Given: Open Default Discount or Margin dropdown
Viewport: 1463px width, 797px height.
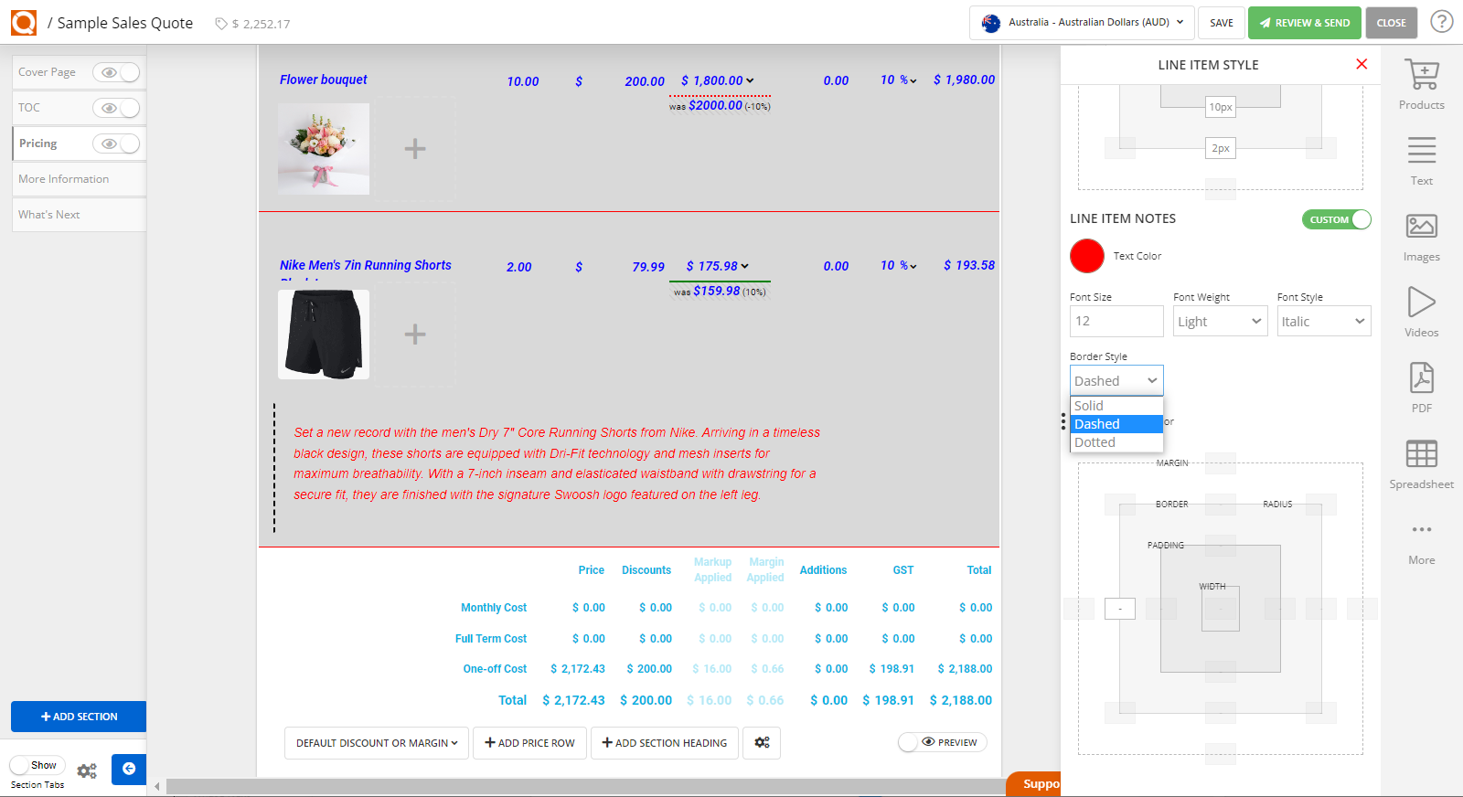Looking at the screenshot, I should click(x=377, y=743).
